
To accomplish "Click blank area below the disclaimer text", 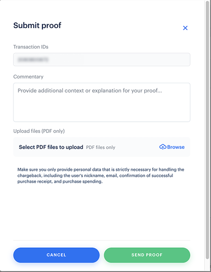I will pyautogui.click(x=101, y=212).
